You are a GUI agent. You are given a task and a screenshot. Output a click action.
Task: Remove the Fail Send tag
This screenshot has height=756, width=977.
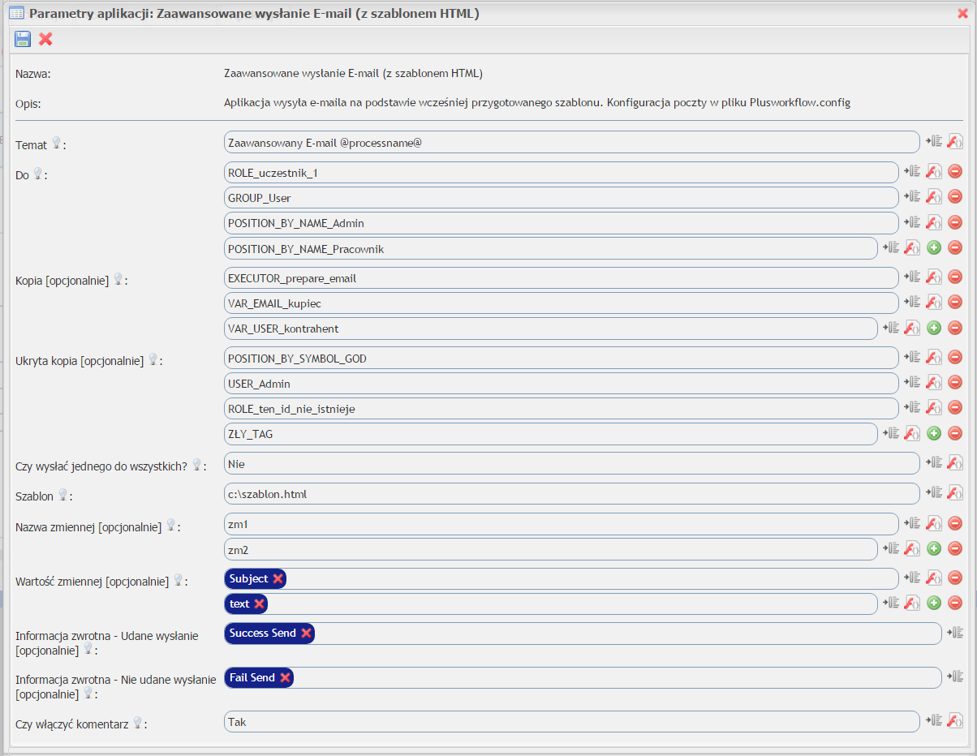point(285,677)
